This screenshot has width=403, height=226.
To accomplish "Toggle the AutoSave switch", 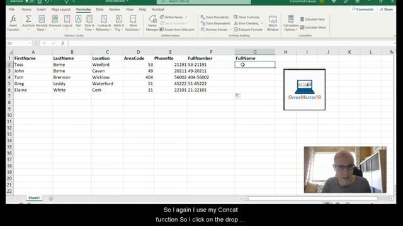I will pyautogui.click(x=30, y=1).
